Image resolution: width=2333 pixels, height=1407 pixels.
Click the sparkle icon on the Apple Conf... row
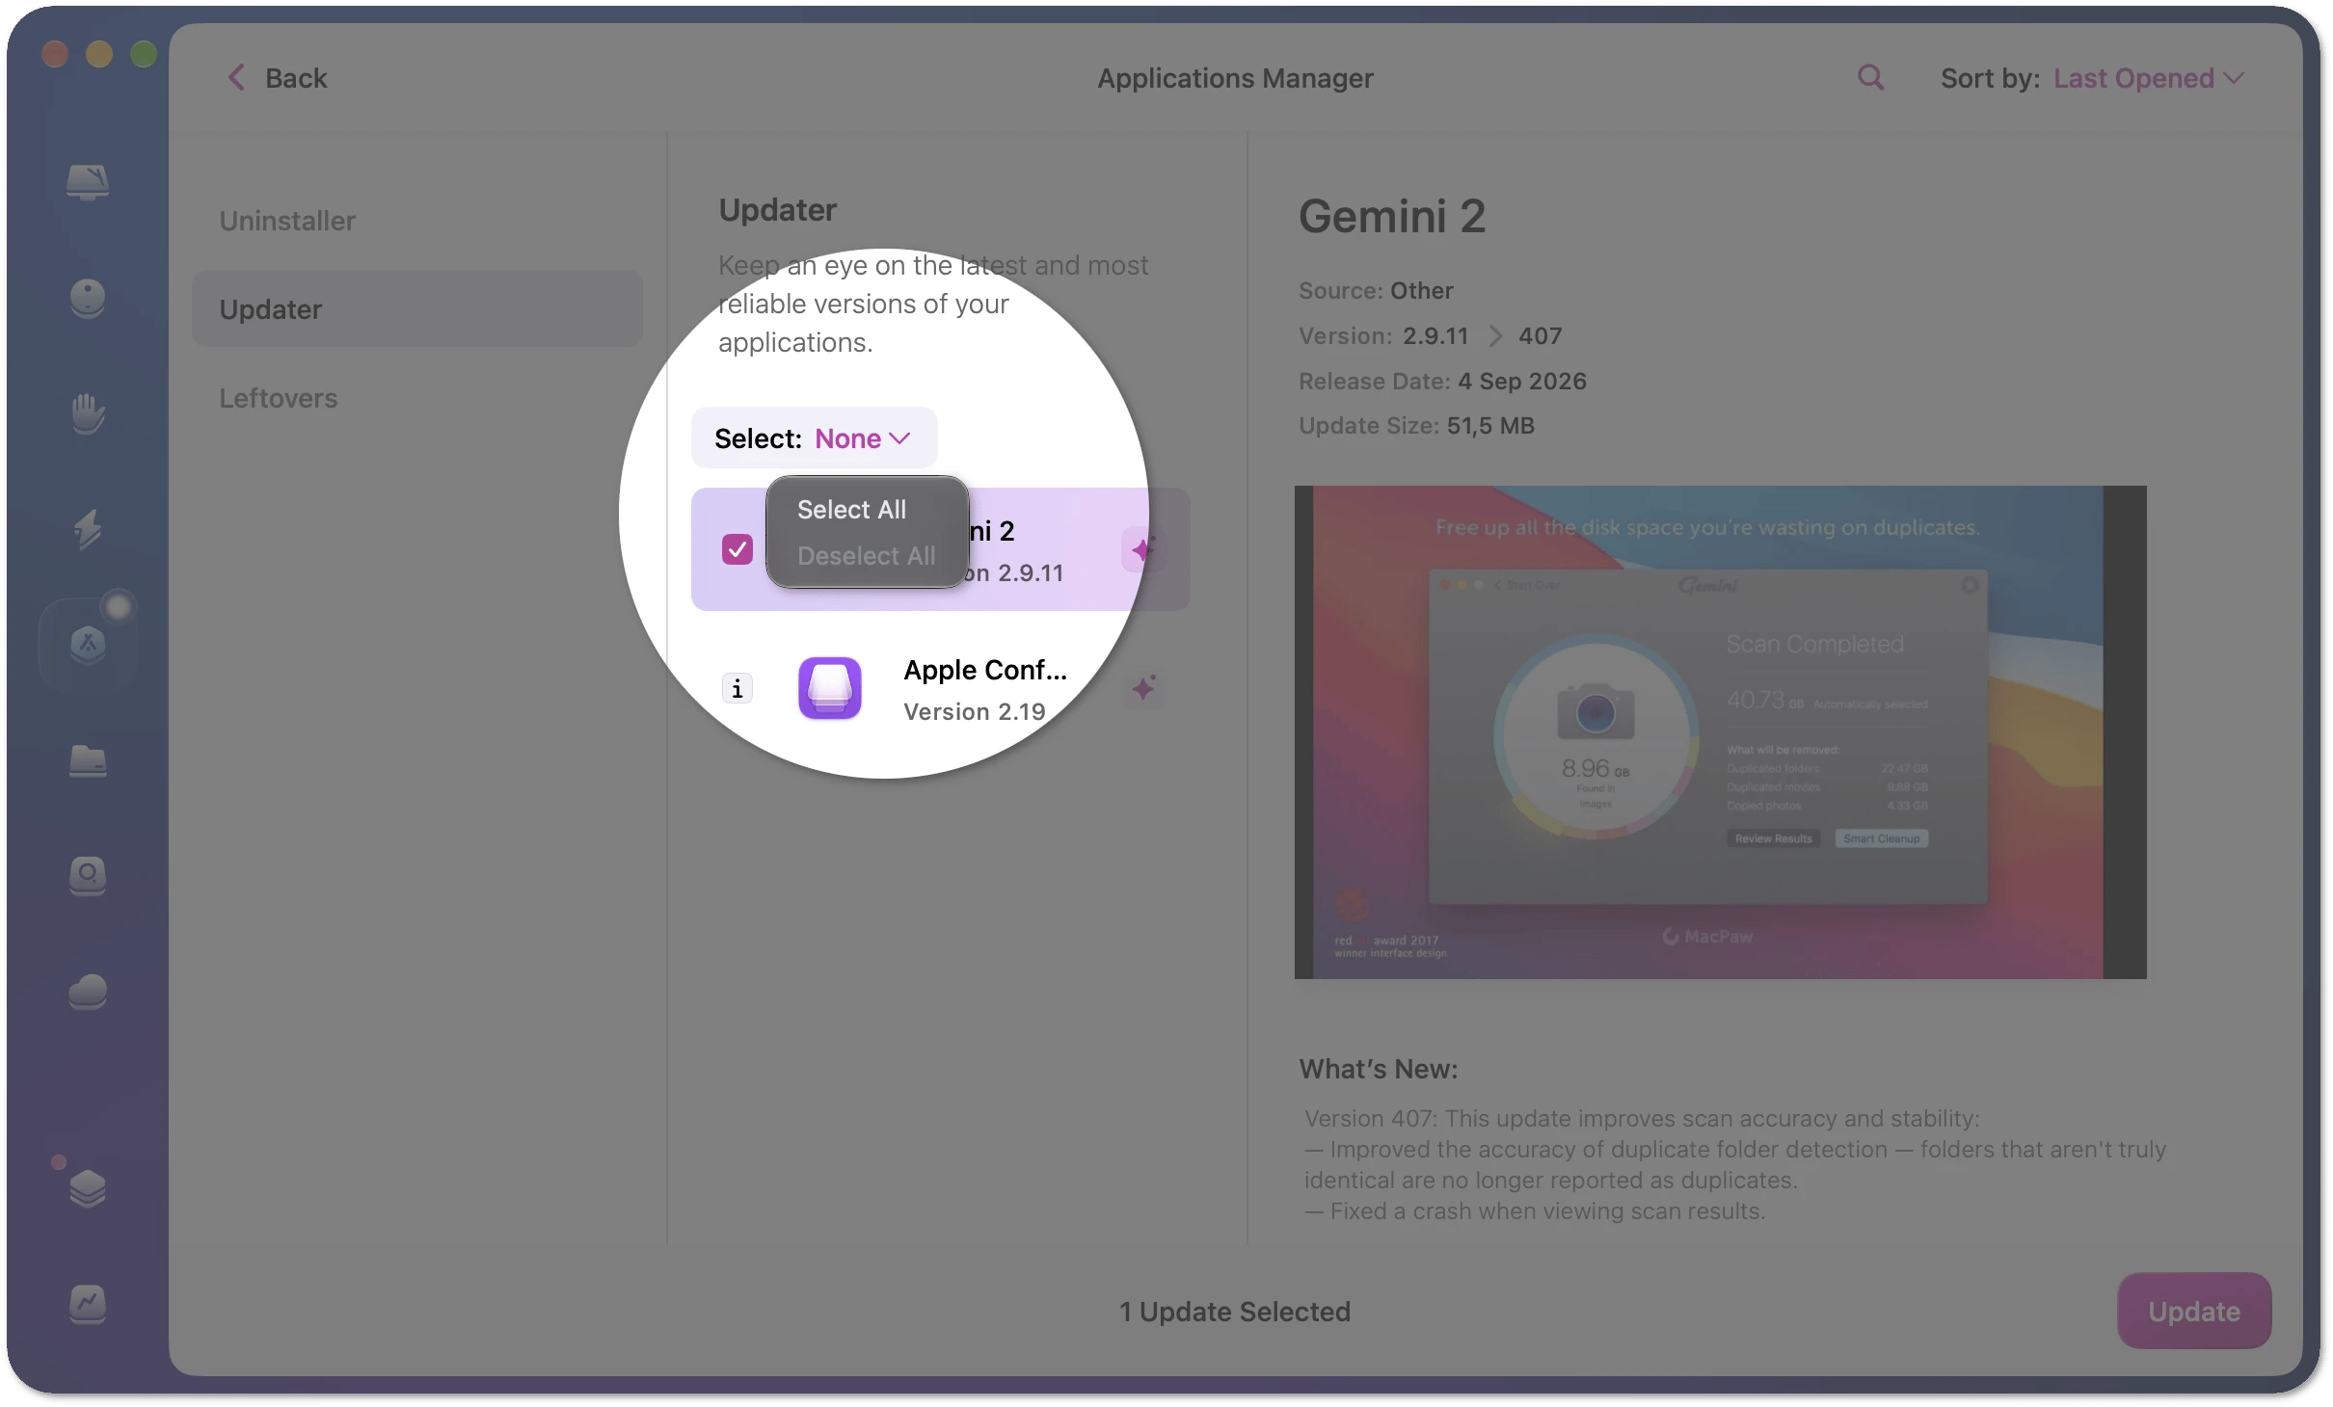[1143, 688]
